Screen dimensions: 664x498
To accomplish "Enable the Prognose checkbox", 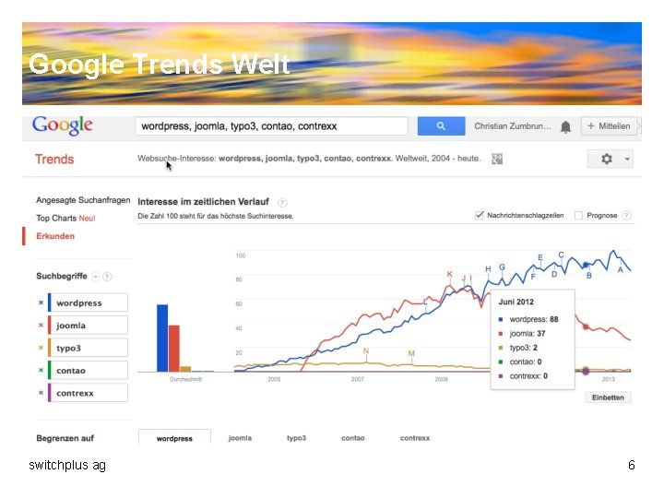I will pos(578,215).
